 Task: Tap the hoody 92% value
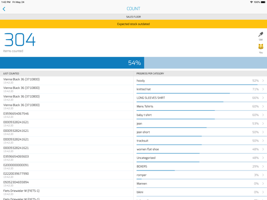tap(255, 81)
